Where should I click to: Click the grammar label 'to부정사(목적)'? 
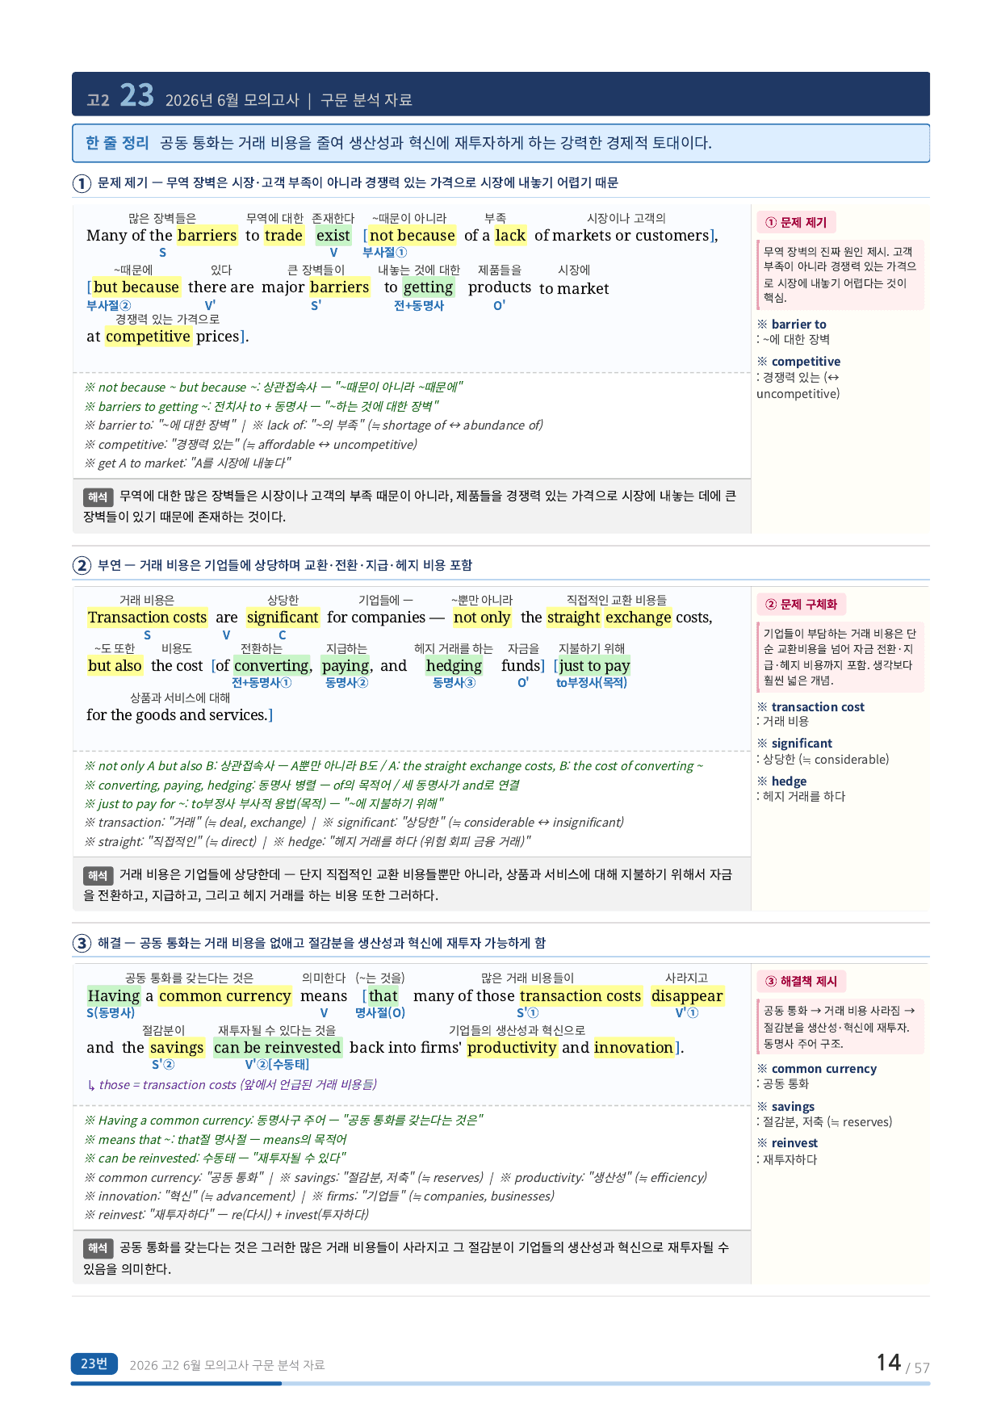click(x=592, y=683)
